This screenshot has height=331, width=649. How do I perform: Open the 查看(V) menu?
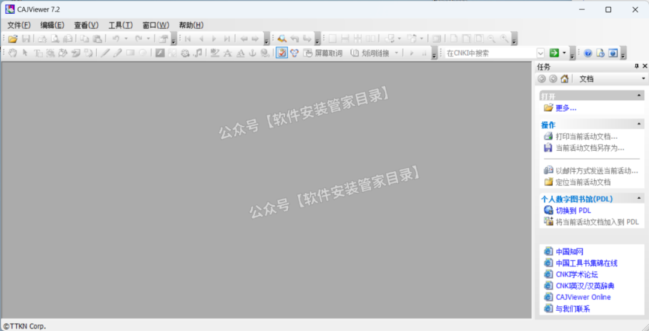(86, 25)
